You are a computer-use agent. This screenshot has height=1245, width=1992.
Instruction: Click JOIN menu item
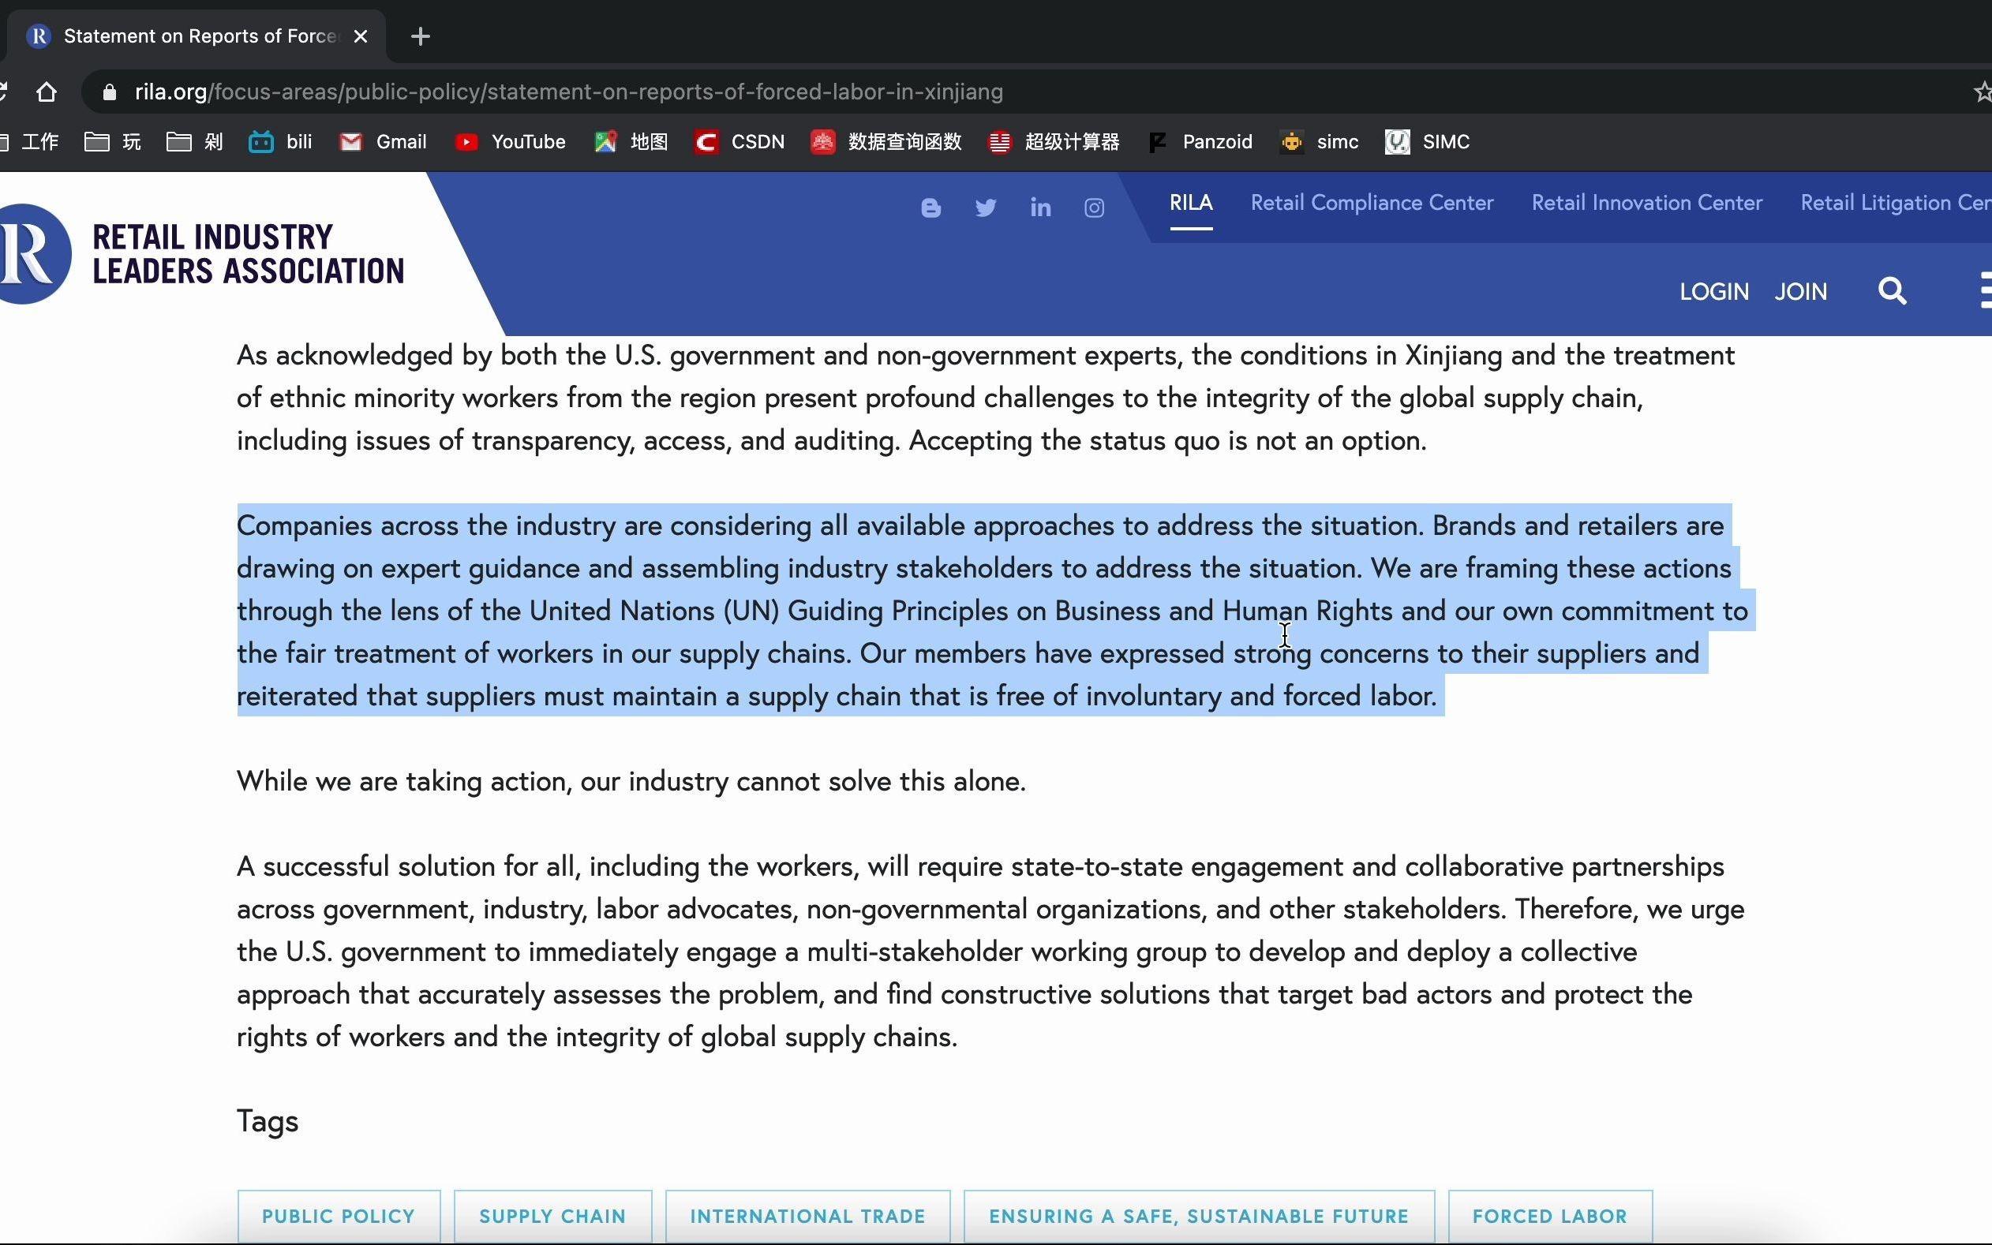(1801, 290)
